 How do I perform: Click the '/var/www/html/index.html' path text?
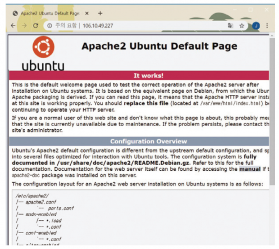(x=230, y=104)
